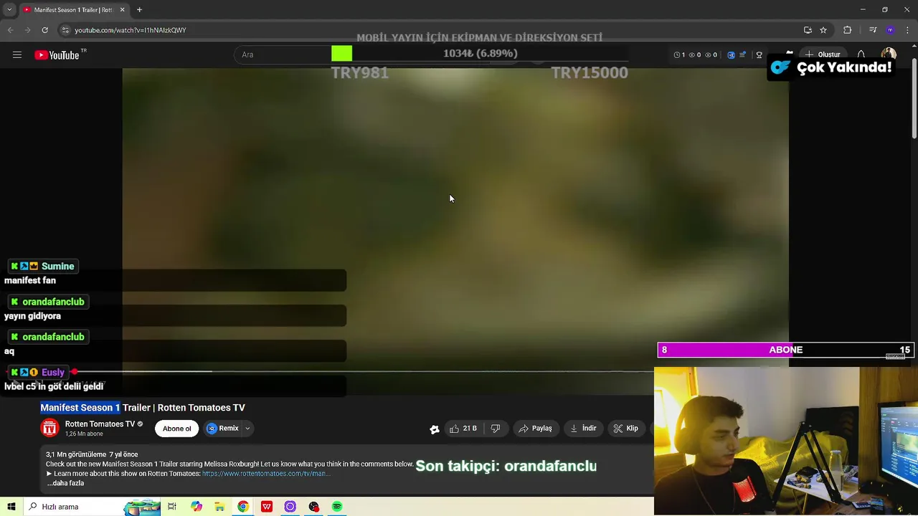Screen dimensions: 918x516
Task: Open the trophy extension icon
Action: click(x=760, y=54)
